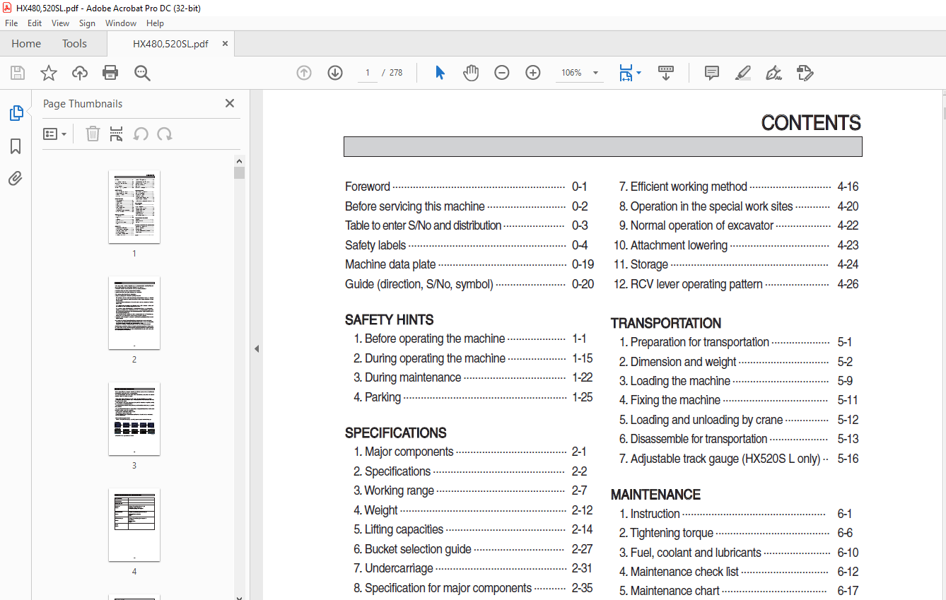Screen dimensions: 946x600
Task: Switch to the Tools tab
Action: (x=74, y=44)
